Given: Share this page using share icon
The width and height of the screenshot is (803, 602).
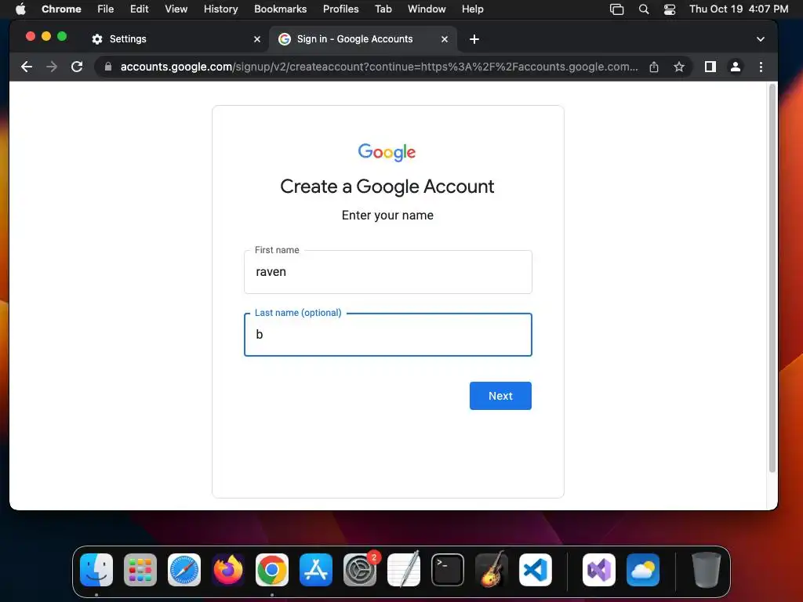Looking at the screenshot, I should click(x=654, y=67).
